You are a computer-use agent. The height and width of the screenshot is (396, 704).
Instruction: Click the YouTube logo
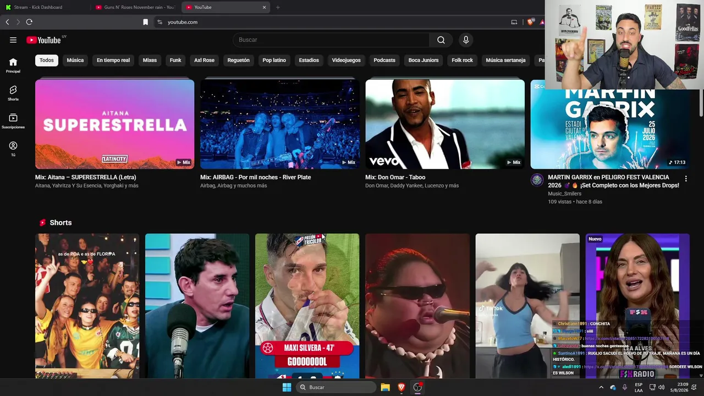tap(43, 40)
